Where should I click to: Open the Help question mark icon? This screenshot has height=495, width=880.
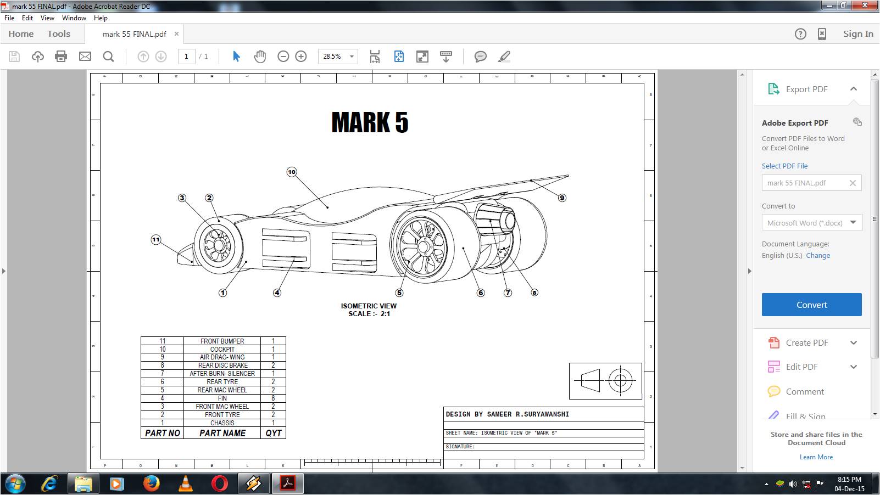pyautogui.click(x=800, y=34)
